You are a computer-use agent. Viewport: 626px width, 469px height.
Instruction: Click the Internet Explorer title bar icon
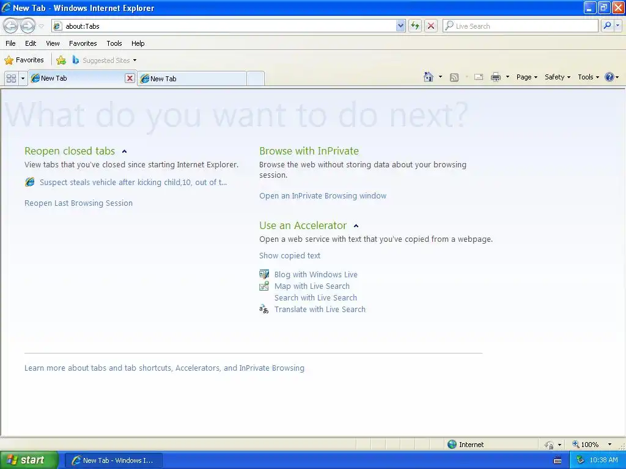[6, 7]
